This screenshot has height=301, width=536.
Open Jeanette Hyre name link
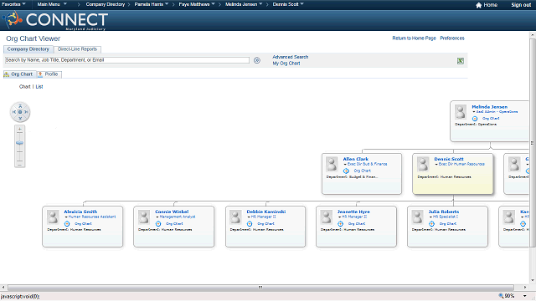tap(353, 212)
